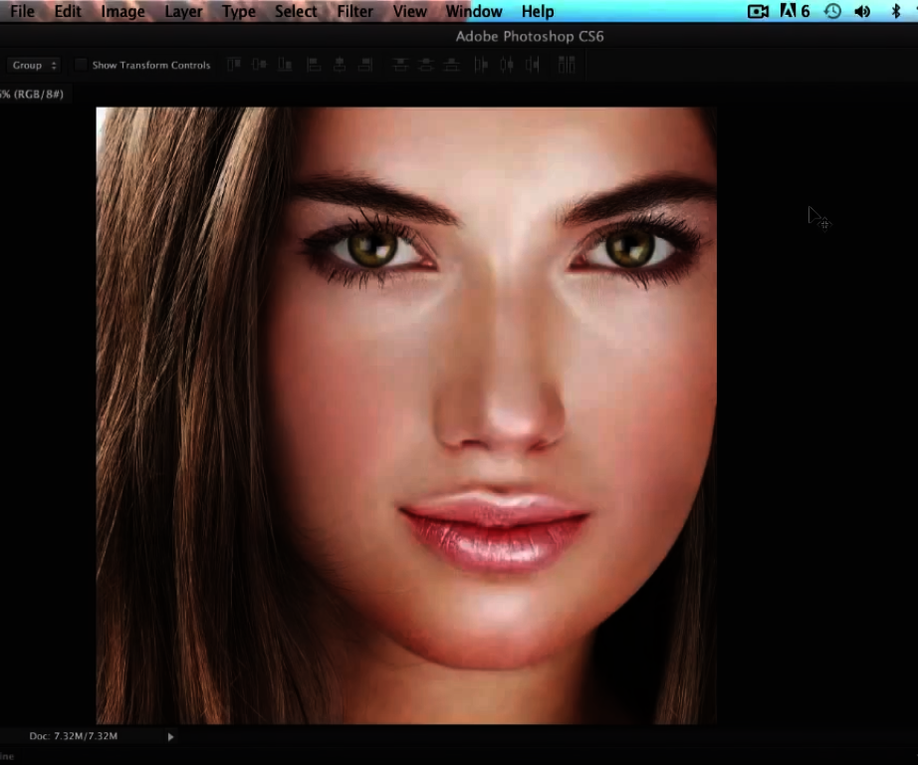Open the Window menu
The image size is (918, 765).
473,11
